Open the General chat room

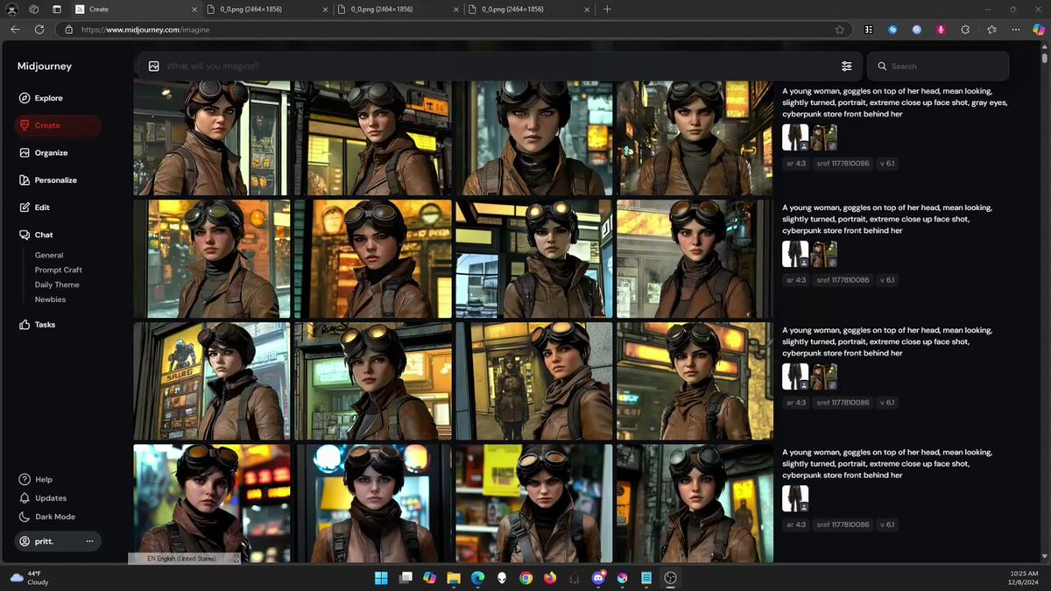point(49,255)
